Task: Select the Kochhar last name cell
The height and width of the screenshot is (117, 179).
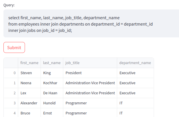Action: [52, 83]
